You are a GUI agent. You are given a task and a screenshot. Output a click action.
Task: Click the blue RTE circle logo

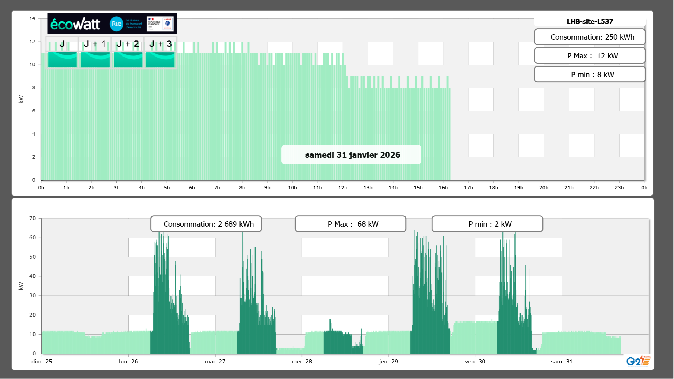(x=116, y=24)
